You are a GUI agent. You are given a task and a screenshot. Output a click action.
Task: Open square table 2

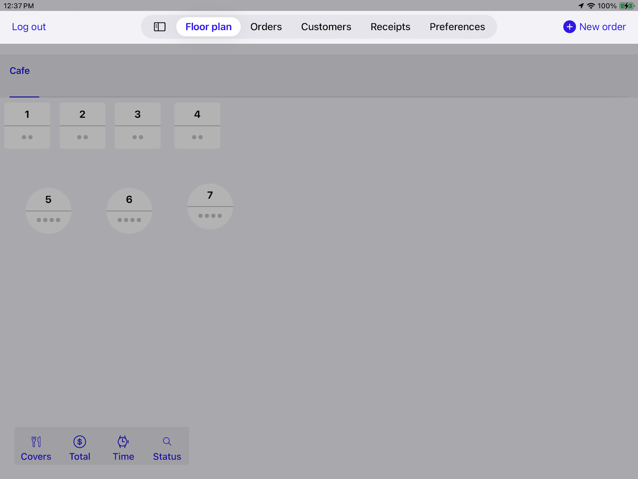coord(82,125)
